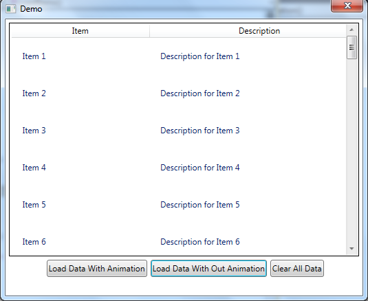Image resolution: width=368 pixels, height=301 pixels.
Task: Click Description for Item 5 cell
Action: tap(200, 205)
